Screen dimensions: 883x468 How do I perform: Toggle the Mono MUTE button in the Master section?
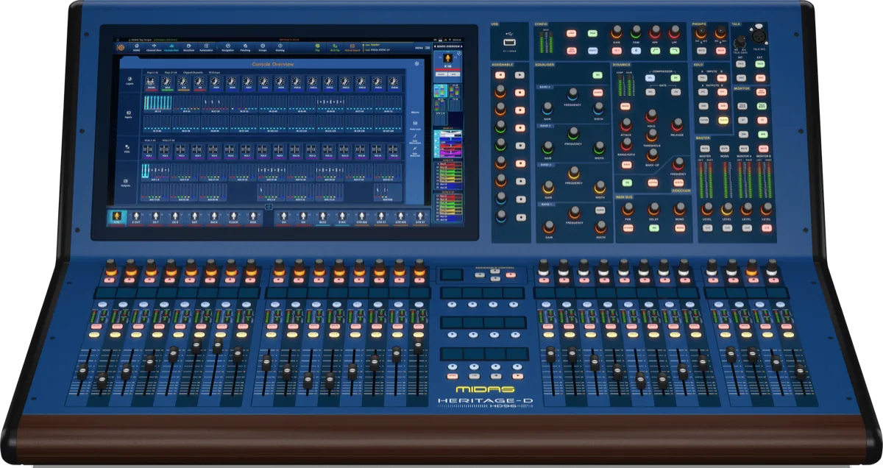(724, 149)
